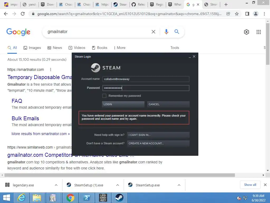Close the active Google search tab
Screen dimensions: 270x203
pos(198,4)
